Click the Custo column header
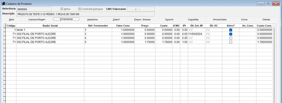Viewport: 282px width, 103px height. (164, 26)
